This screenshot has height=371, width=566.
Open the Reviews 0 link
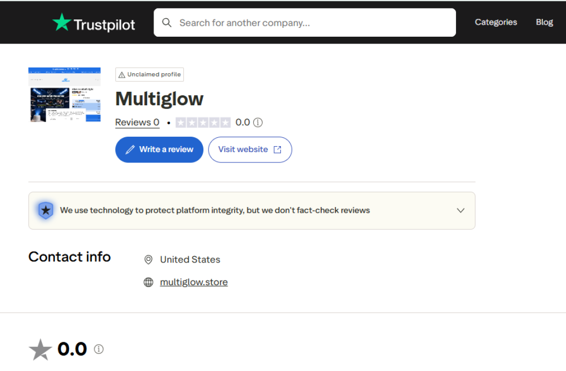(x=137, y=123)
